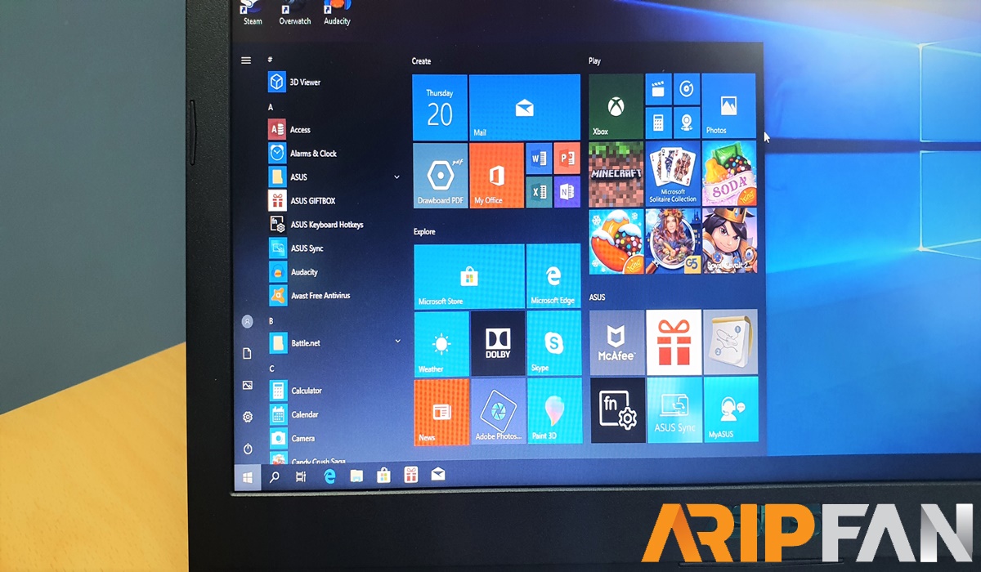
Task: Expand the Battle.net folder chevron
Action: tap(397, 342)
